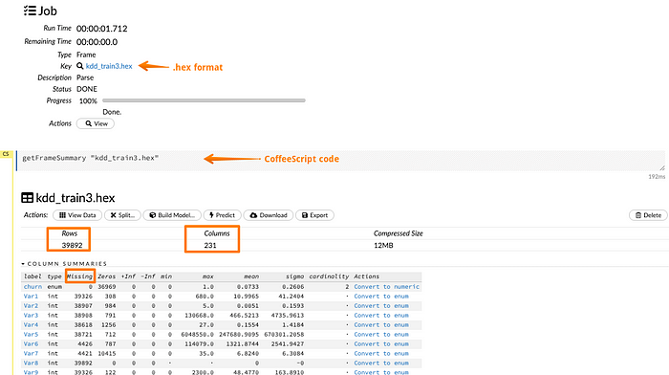Delete the kdd_train3.hex frame
This screenshot has height=375, width=669.
(x=648, y=215)
